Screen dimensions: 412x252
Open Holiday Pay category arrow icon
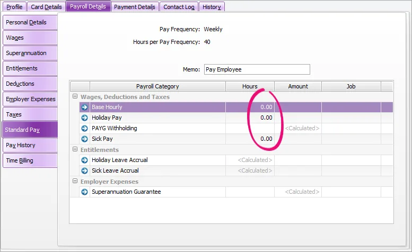click(84, 118)
